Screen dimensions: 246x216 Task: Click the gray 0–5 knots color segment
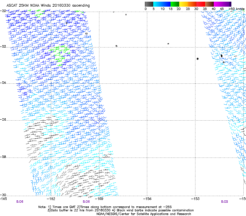coord(149,4)
